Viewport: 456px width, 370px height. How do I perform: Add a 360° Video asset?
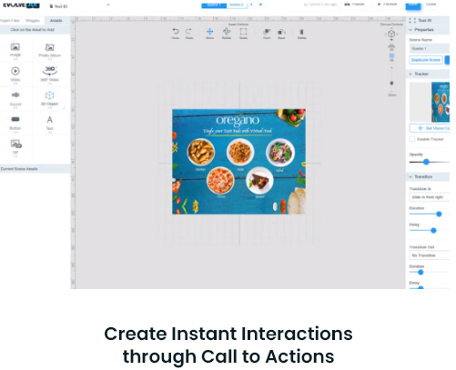49,75
